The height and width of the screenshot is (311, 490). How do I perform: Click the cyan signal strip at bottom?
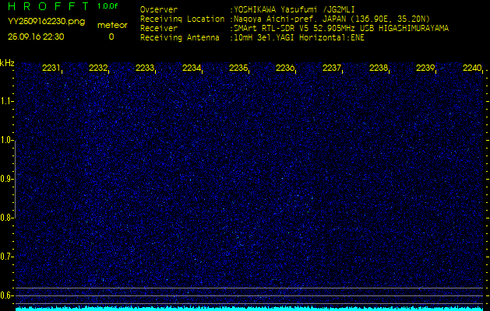tap(249, 308)
